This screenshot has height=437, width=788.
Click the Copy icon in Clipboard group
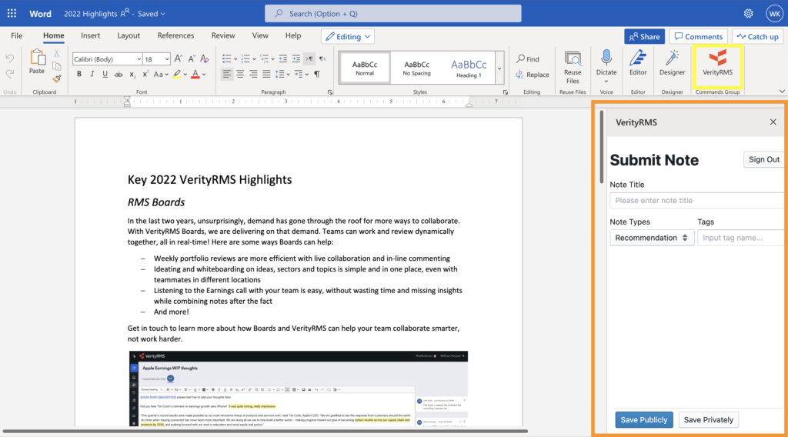click(x=57, y=66)
